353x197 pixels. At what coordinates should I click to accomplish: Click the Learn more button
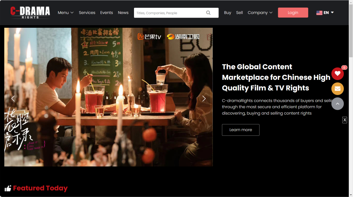click(241, 130)
